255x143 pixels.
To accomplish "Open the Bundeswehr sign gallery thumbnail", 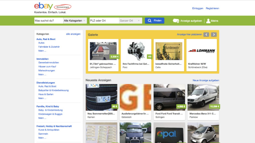I will pyautogui.click(x=169, y=51).
